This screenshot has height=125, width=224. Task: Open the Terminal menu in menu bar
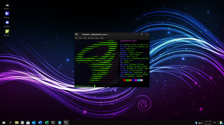tap(91, 38)
